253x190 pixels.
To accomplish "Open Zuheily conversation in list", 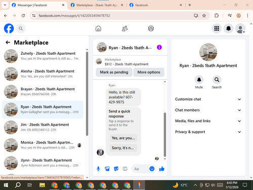I will (43, 56).
